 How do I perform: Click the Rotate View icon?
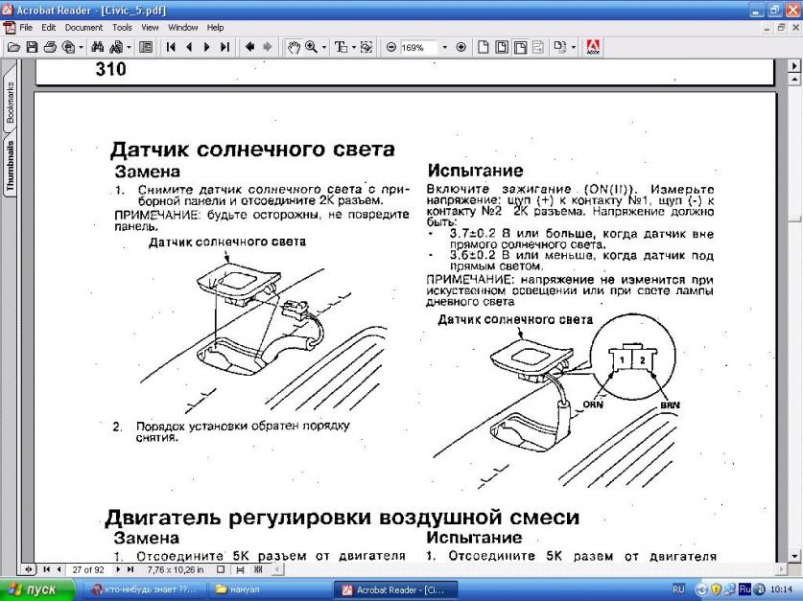coord(559,48)
